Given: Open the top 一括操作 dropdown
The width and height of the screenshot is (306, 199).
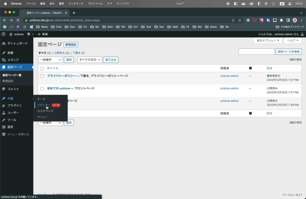Looking at the screenshot, I should click(x=50, y=60).
